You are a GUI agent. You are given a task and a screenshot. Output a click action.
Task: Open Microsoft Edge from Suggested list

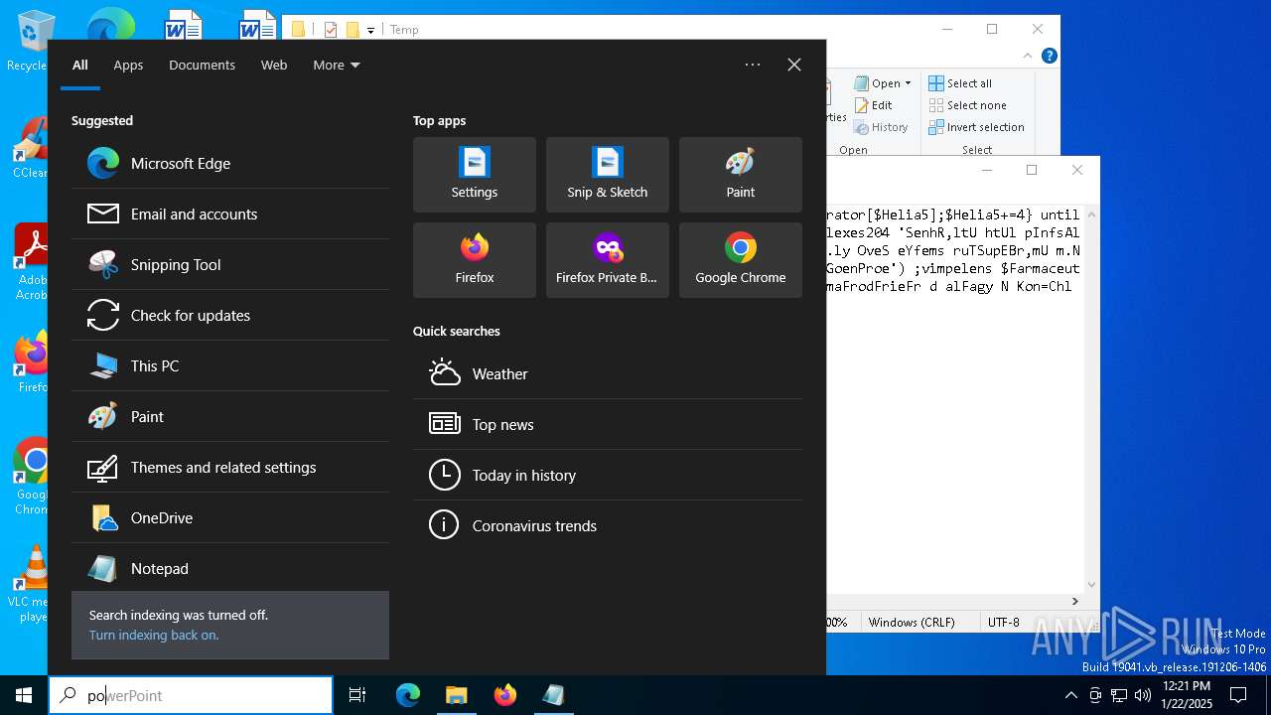point(230,163)
